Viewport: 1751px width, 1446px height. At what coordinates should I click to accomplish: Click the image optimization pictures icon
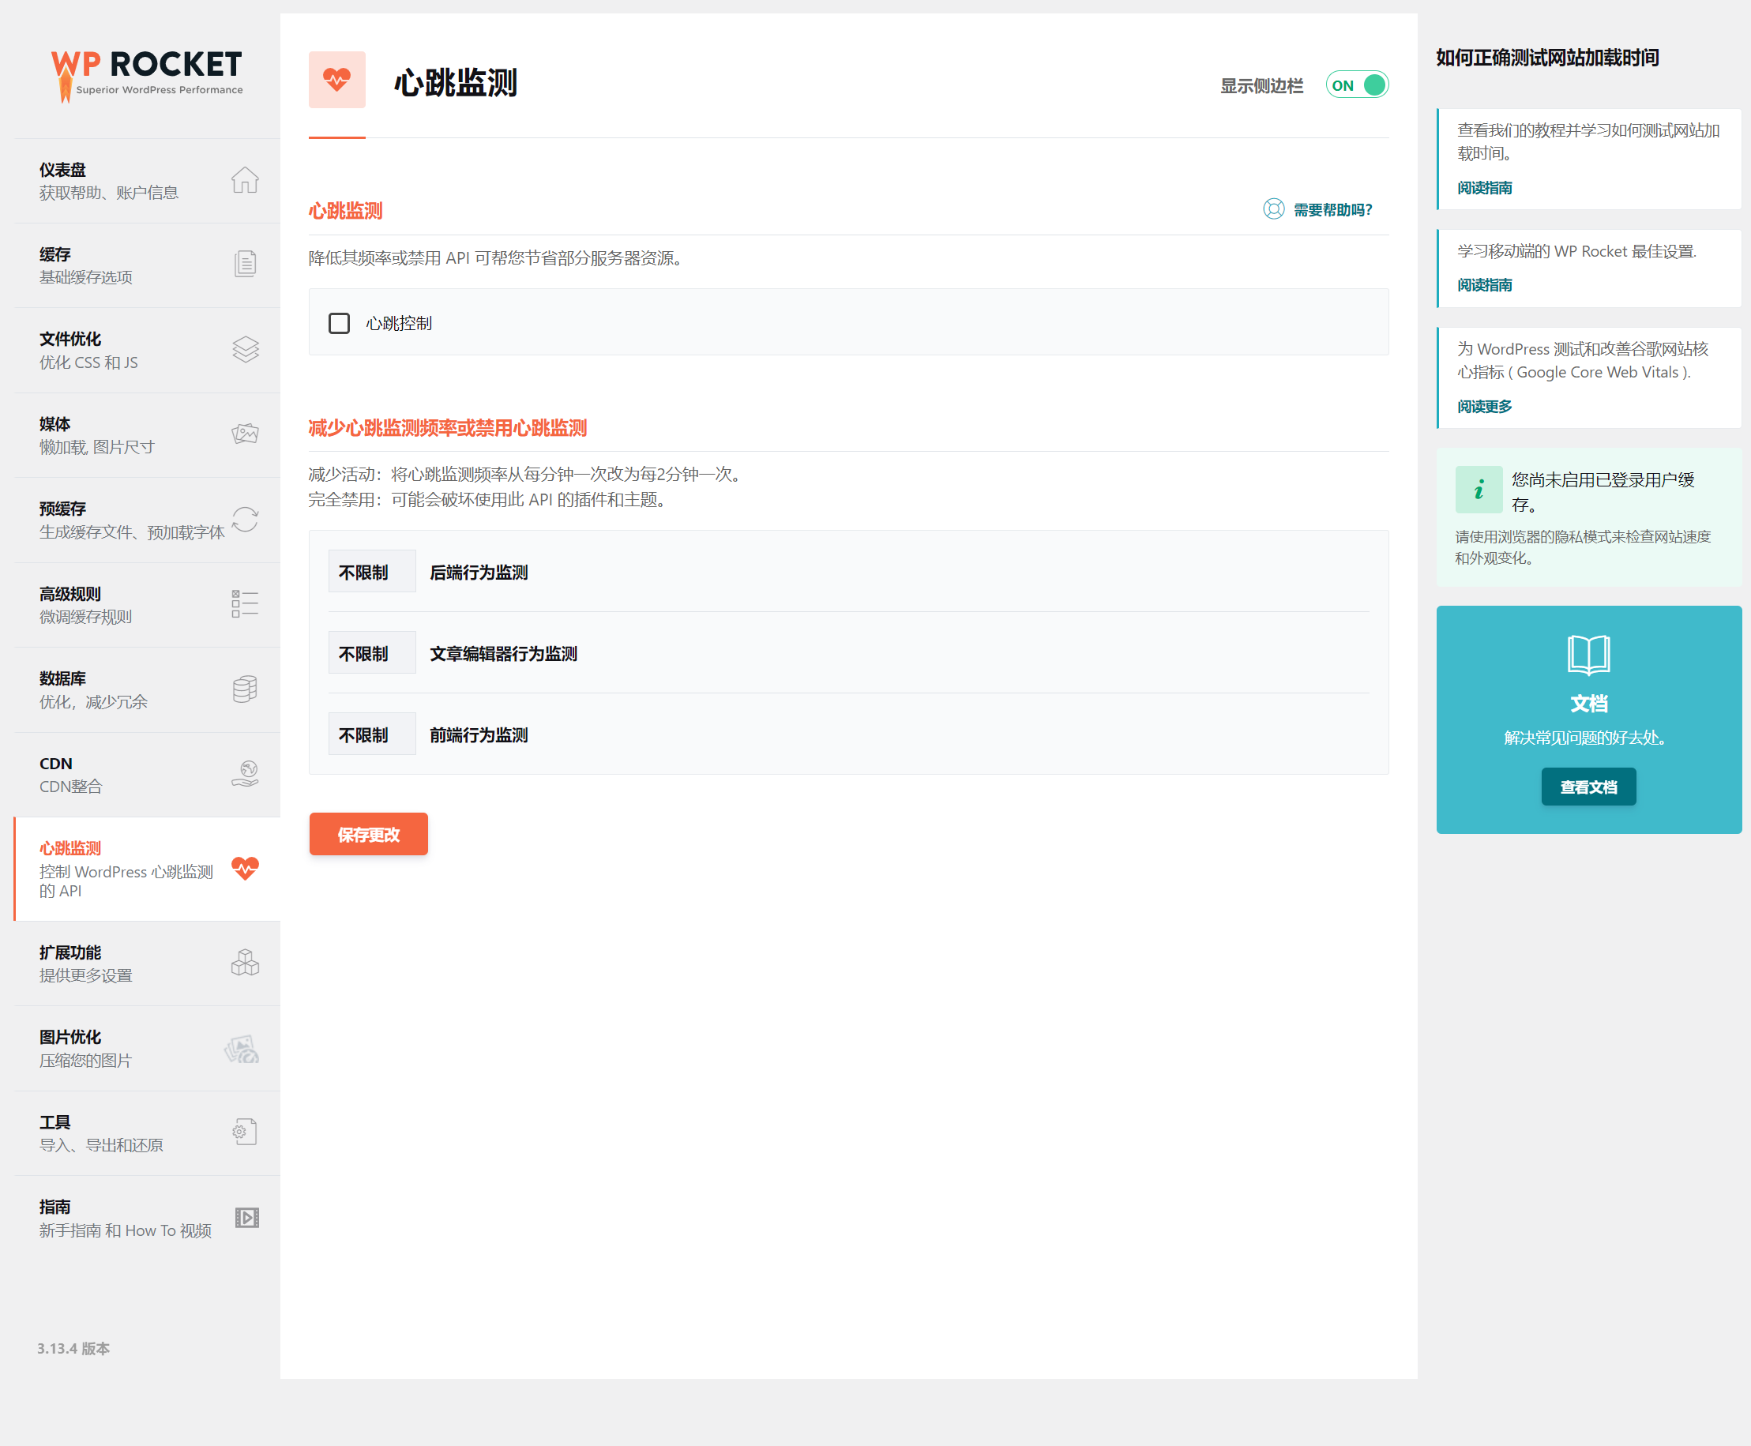[x=242, y=1049]
